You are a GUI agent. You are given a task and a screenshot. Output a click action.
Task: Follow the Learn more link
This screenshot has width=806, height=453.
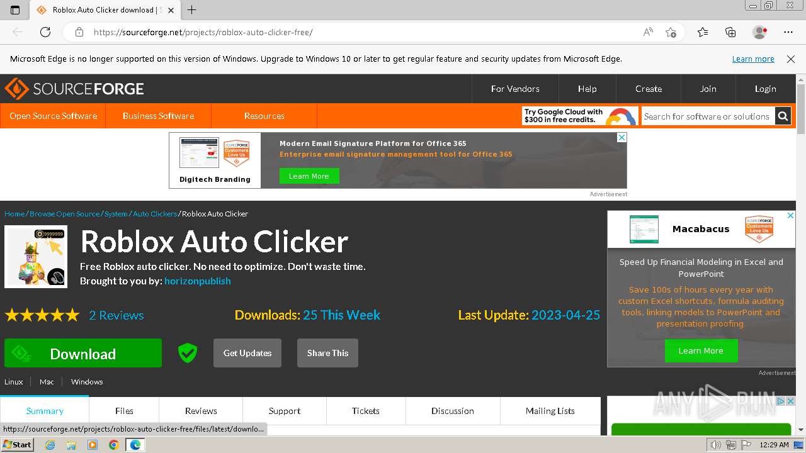(x=753, y=59)
